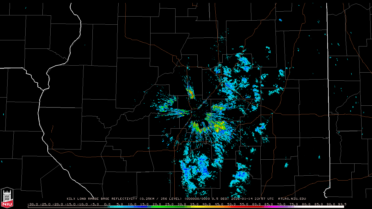372x209 pixels.
Task: Click the 0.5 DEG elevation text
Action: (x=222, y=199)
